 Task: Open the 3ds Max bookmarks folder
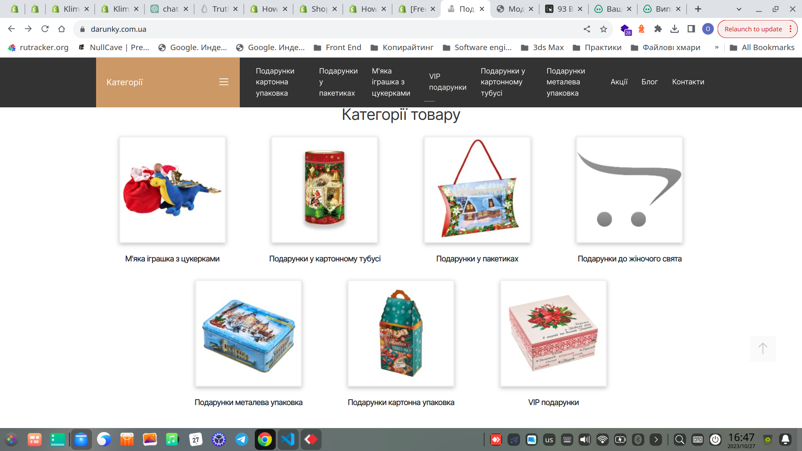(x=542, y=47)
